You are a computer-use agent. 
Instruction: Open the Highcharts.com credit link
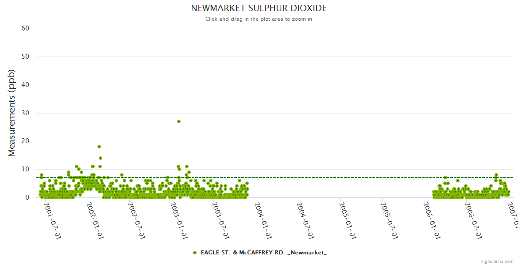[x=497, y=261]
